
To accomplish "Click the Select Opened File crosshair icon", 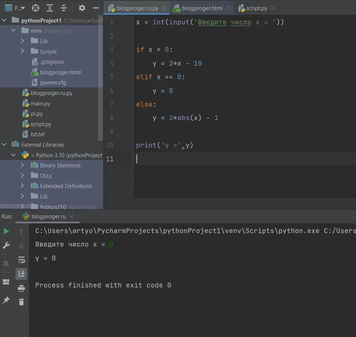I will point(36,8).
